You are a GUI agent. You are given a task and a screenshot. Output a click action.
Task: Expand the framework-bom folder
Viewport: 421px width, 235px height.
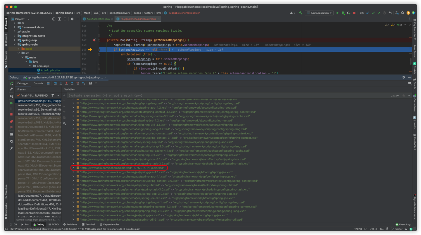coord(15,27)
